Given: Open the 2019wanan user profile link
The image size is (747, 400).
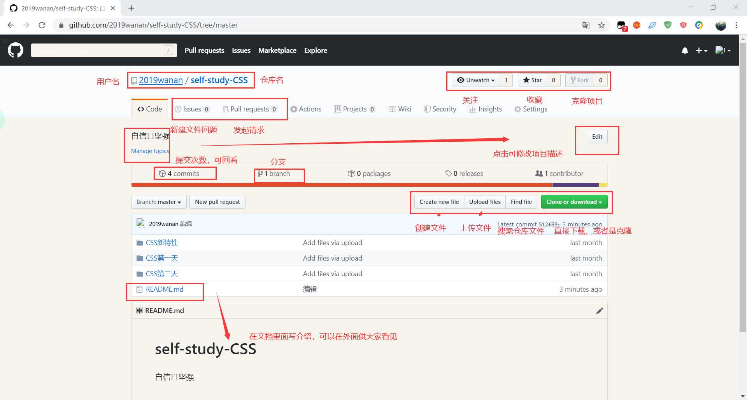Looking at the screenshot, I should pyautogui.click(x=161, y=80).
